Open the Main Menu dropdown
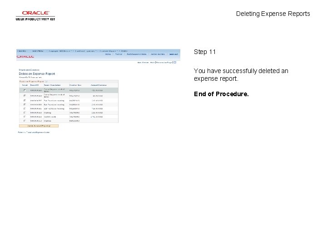Image resolution: width=327 pixels, height=245 pixels. [x=38, y=51]
